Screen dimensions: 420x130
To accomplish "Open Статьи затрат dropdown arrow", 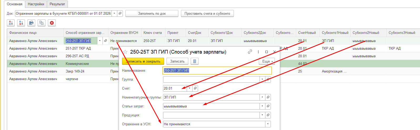I will pos(262,106).
